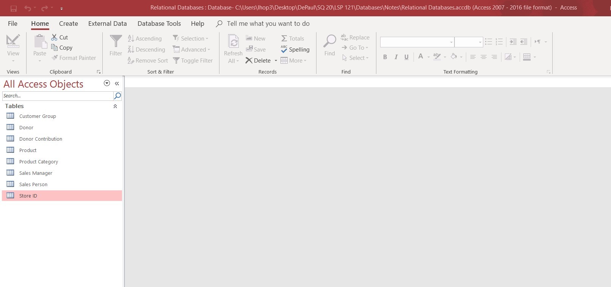Click the Bullets list icon
The width and height of the screenshot is (611, 287).
click(489, 42)
